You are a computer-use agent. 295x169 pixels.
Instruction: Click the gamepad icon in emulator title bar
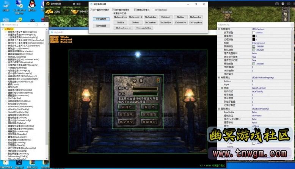click(x=277, y=3)
